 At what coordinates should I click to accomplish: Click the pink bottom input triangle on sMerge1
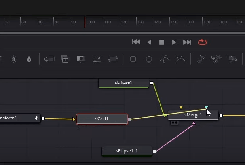tap(194, 123)
